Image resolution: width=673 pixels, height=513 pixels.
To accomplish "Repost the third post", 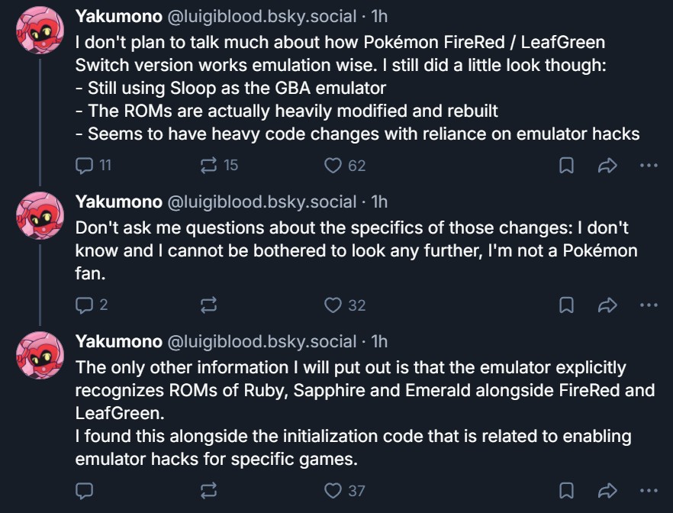I will 208,491.
